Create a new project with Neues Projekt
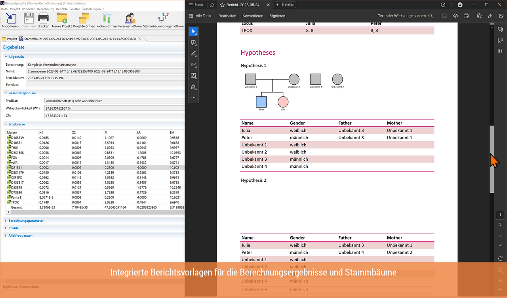Image resolution: width=507 pixels, height=298 pixels. pyautogui.click(x=62, y=18)
